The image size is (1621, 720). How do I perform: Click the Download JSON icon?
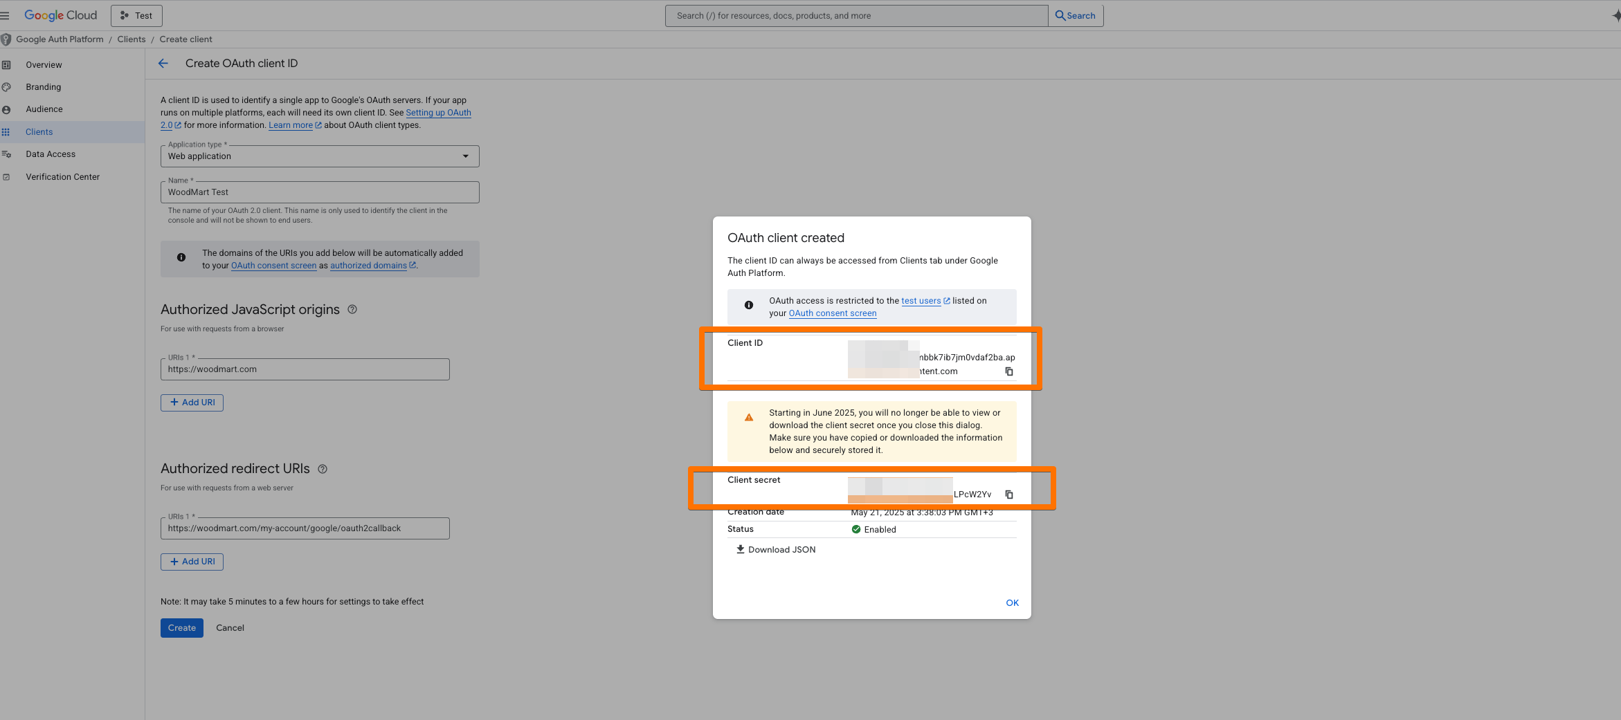740,549
